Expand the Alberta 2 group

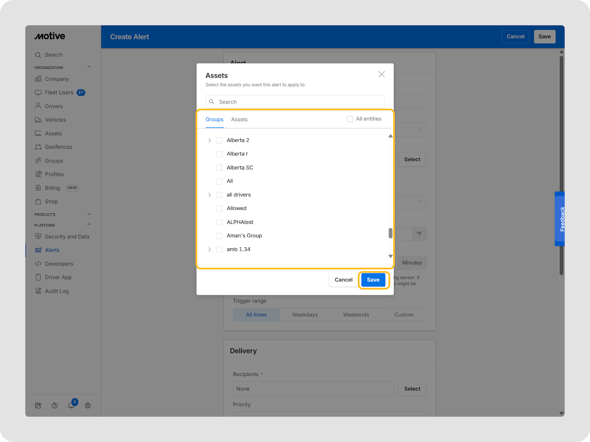[x=209, y=140]
